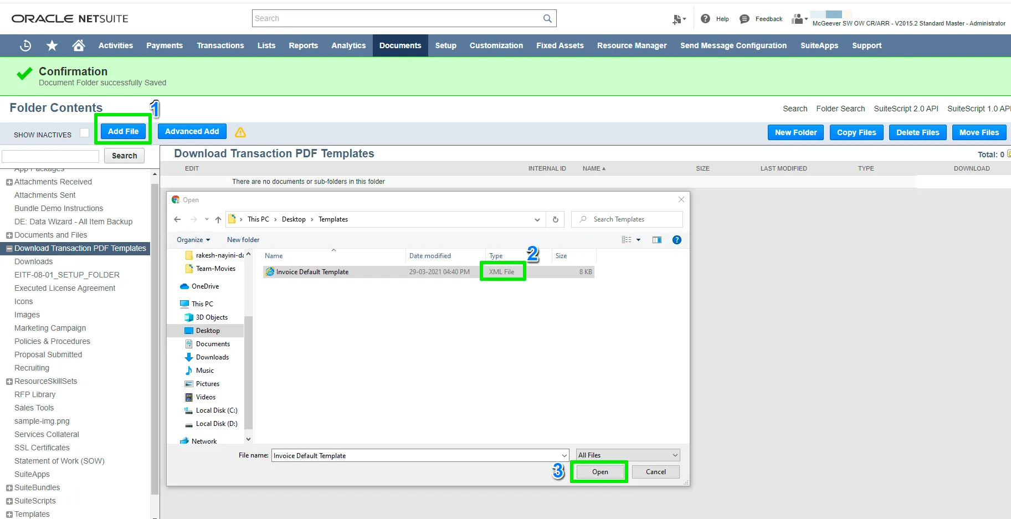The height and width of the screenshot is (519, 1011).
Task: Click the yellow warning triangle beside Advanced Add
Action: (x=240, y=132)
